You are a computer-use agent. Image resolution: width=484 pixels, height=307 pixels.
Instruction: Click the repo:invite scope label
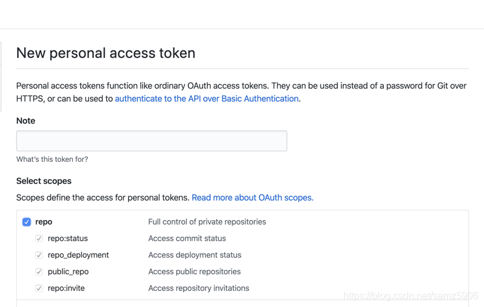point(66,289)
